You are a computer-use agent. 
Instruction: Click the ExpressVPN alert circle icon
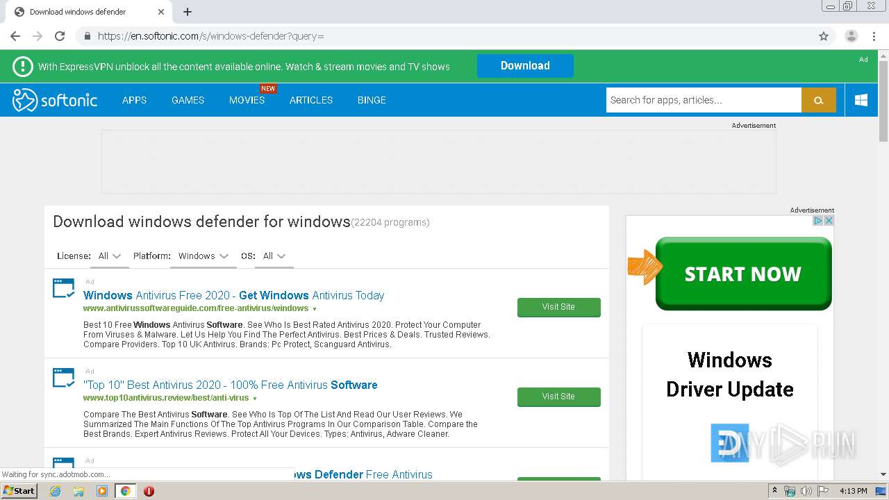tap(23, 67)
